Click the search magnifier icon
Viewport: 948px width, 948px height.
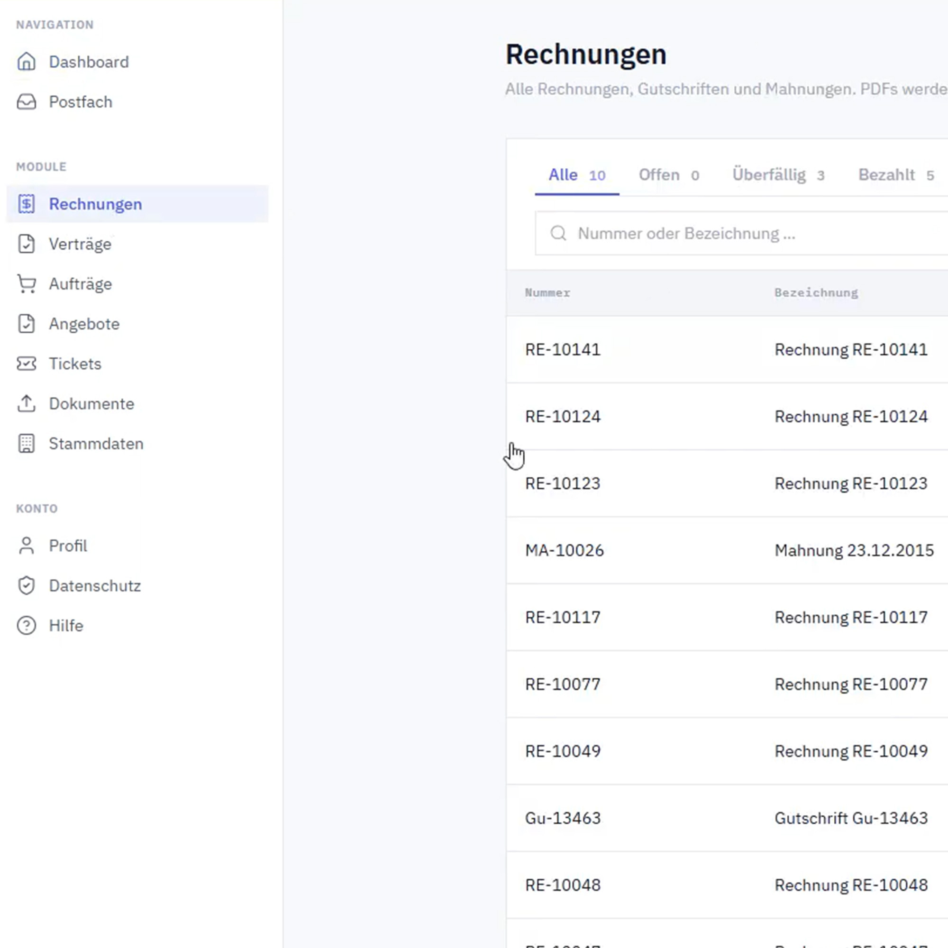[x=558, y=233]
